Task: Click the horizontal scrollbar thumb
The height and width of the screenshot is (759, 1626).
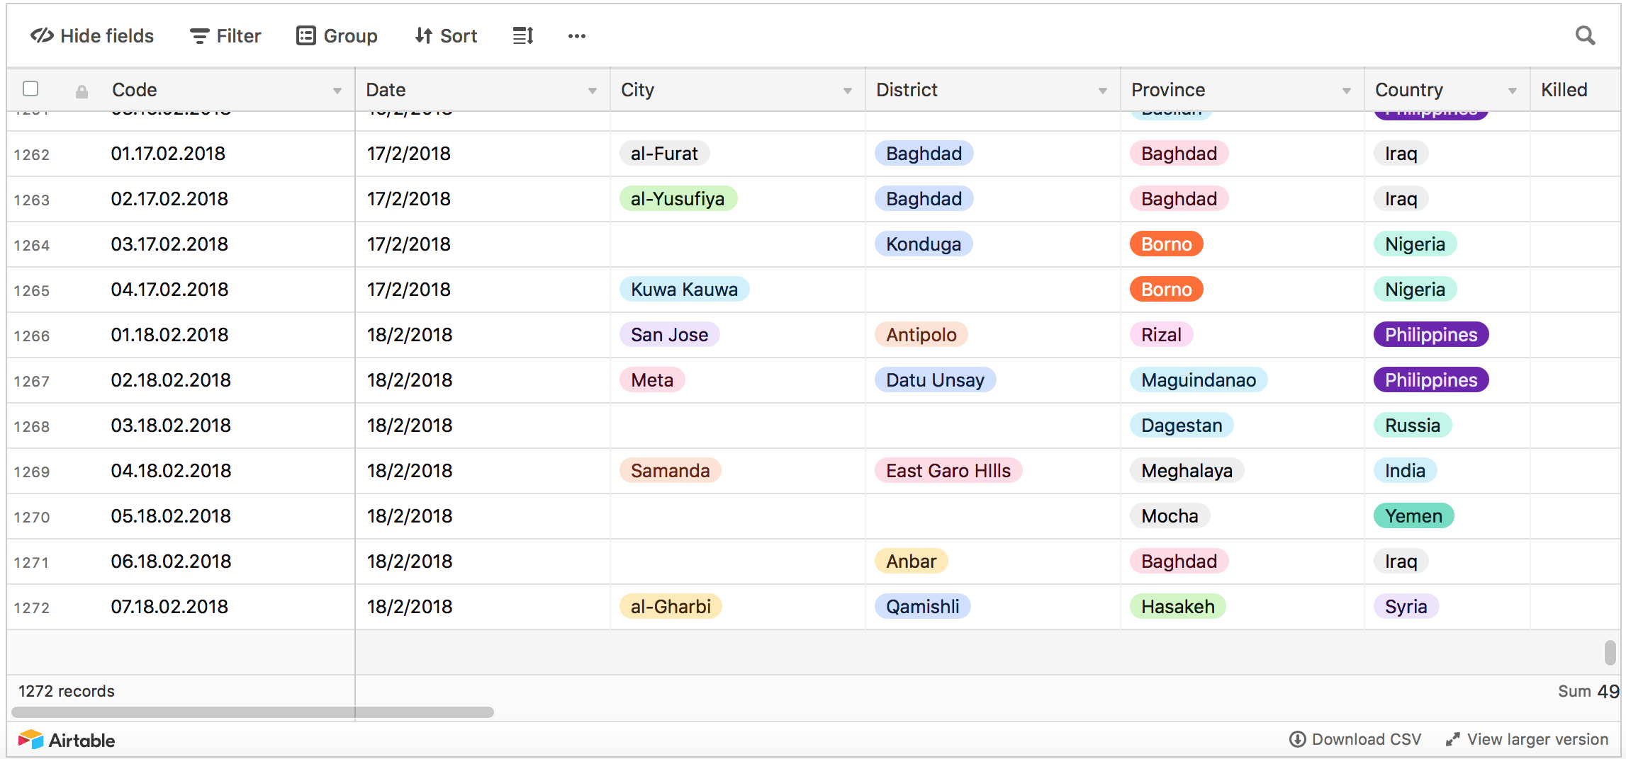Action: pos(252,712)
